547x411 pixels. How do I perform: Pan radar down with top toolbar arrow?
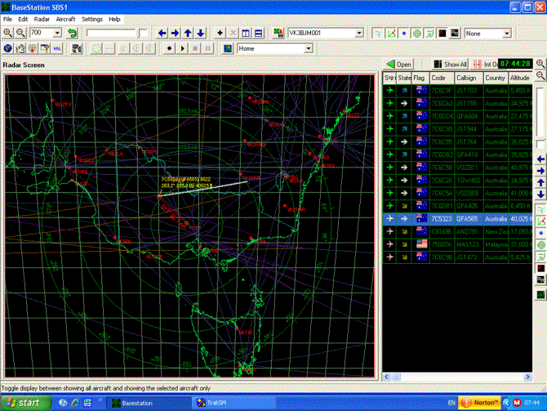[201, 34]
